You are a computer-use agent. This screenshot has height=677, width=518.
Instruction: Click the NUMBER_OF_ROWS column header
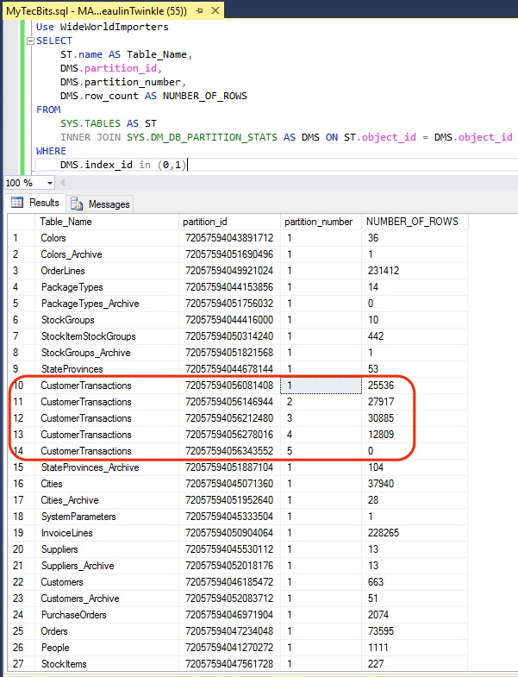(x=415, y=222)
